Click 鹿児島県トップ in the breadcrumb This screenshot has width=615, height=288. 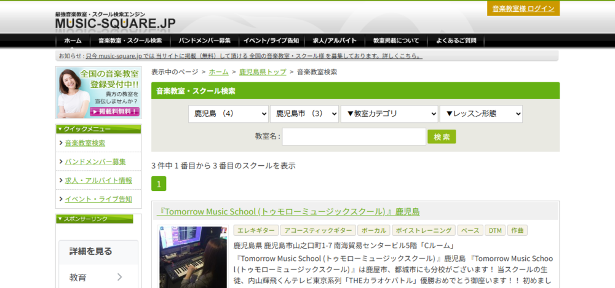point(263,72)
